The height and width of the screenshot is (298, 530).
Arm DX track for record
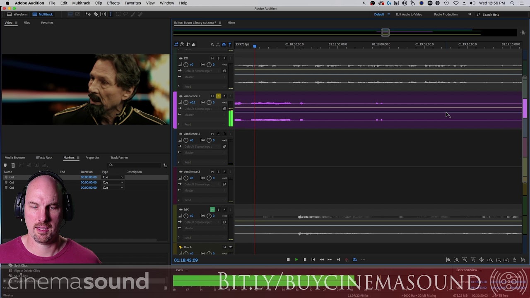224,58
